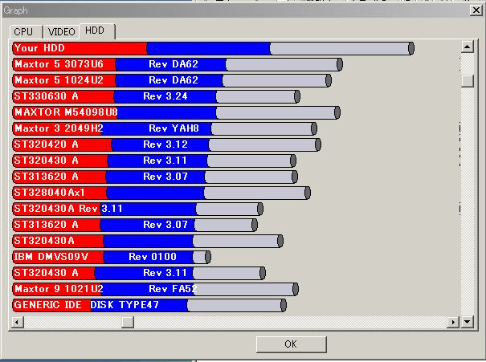Select the HDD tab

[x=97, y=31]
